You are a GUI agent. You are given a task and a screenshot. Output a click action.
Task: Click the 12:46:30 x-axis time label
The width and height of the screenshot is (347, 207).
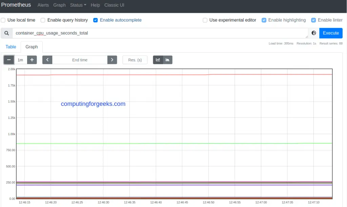click(x=103, y=202)
